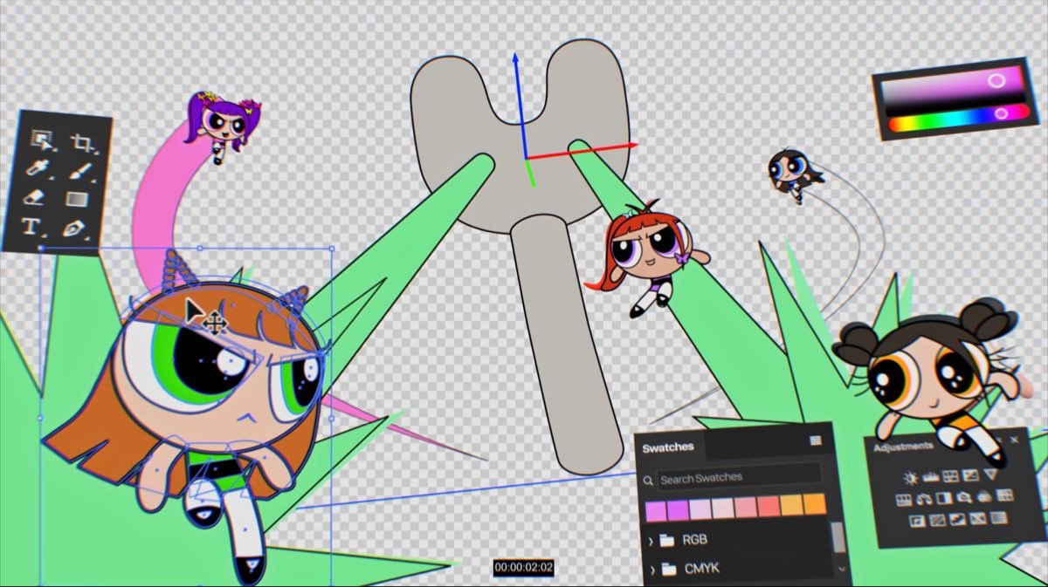Image resolution: width=1048 pixels, height=587 pixels.
Task: Focus the Search Swatches field
Action: click(x=740, y=477)
